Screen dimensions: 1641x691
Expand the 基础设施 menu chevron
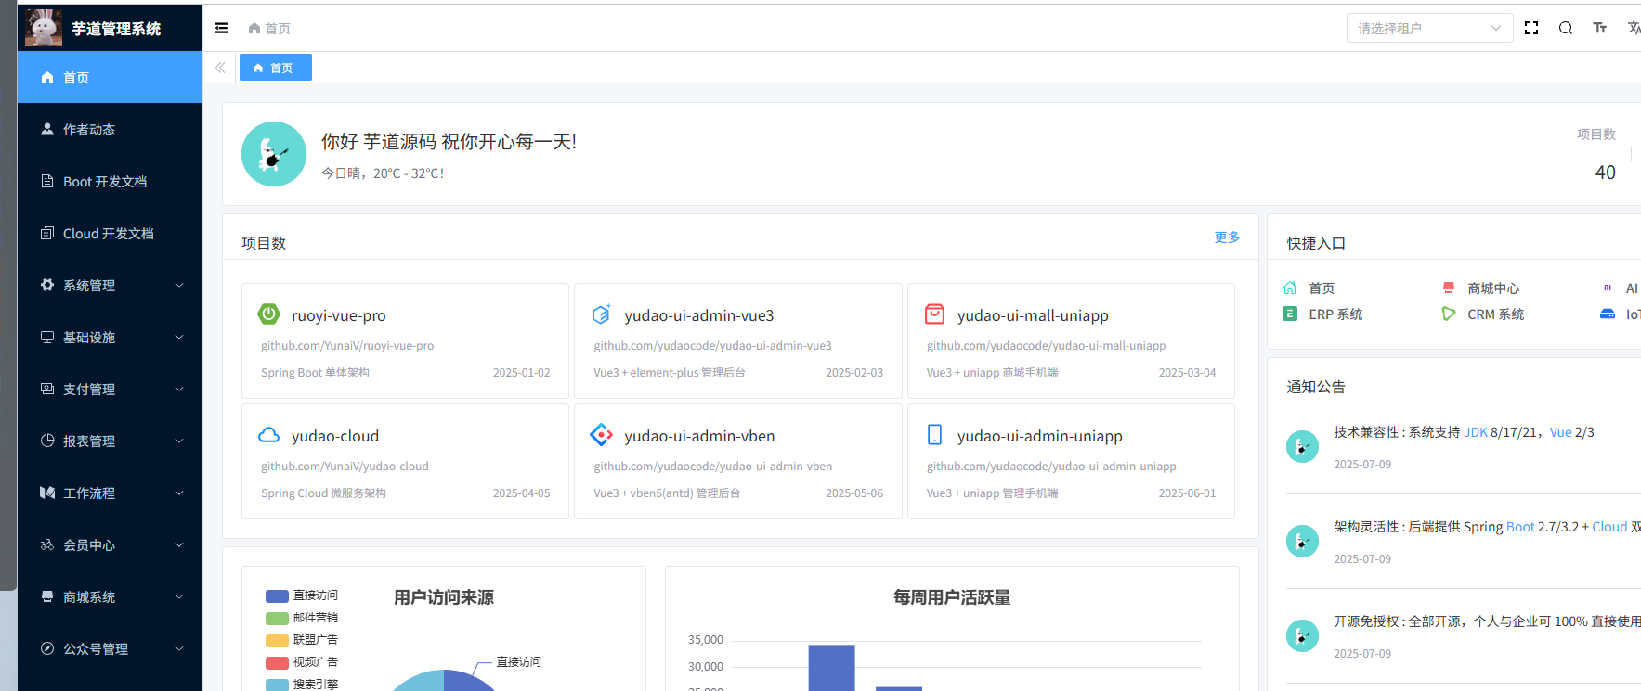pos(179,337)
